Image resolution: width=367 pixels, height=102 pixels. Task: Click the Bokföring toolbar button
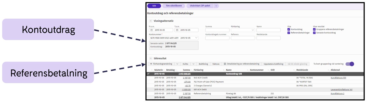203,64
